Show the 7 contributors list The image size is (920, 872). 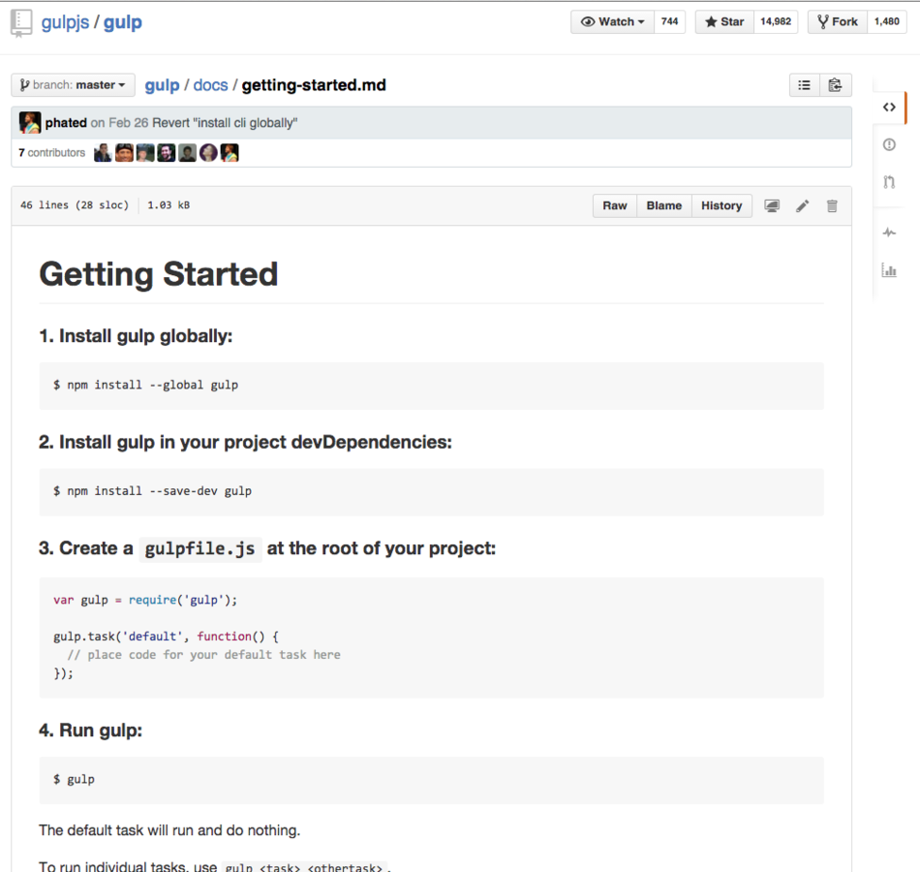point(51,153)
